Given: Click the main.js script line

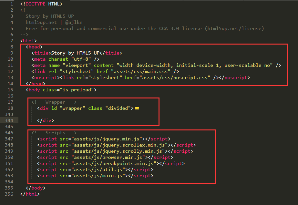Looking at the screenshot, I should [95, 176].
